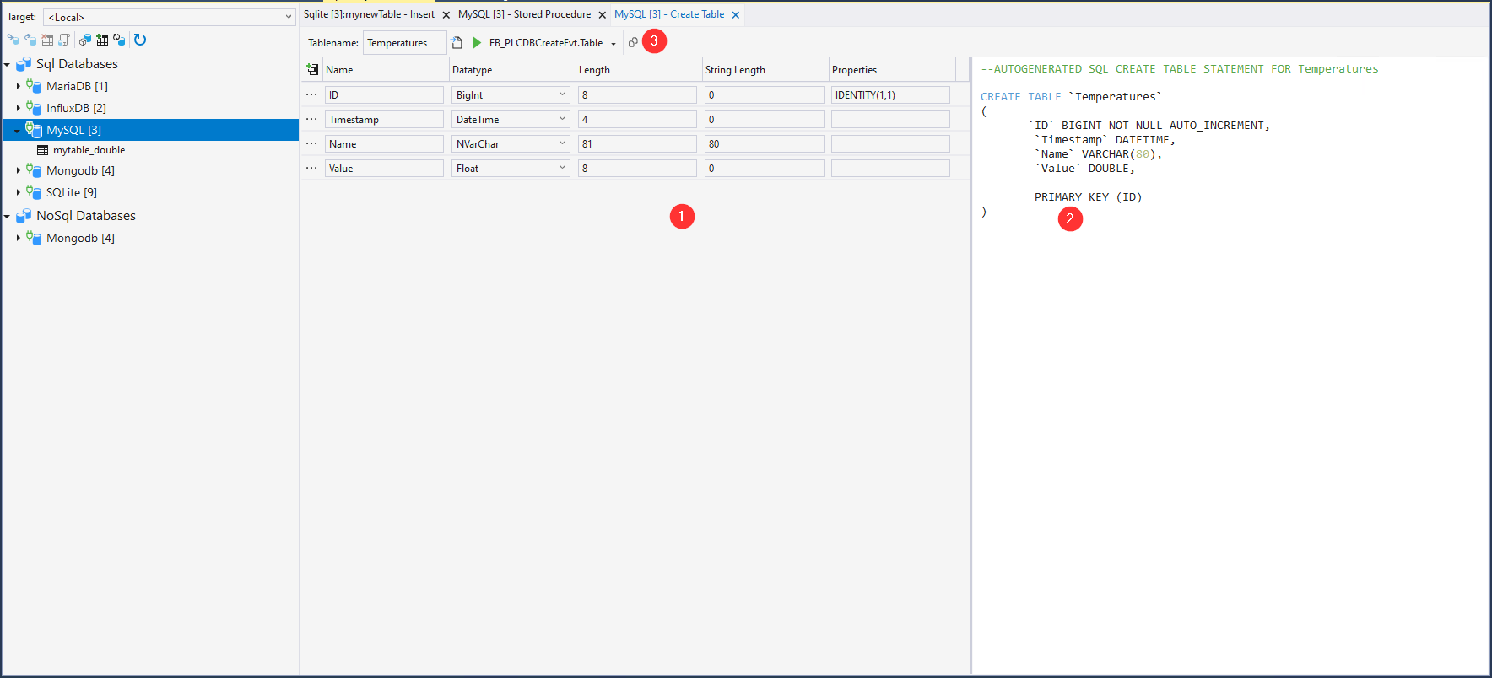Click the MariaDB connection plug icon

click(34, 85)
